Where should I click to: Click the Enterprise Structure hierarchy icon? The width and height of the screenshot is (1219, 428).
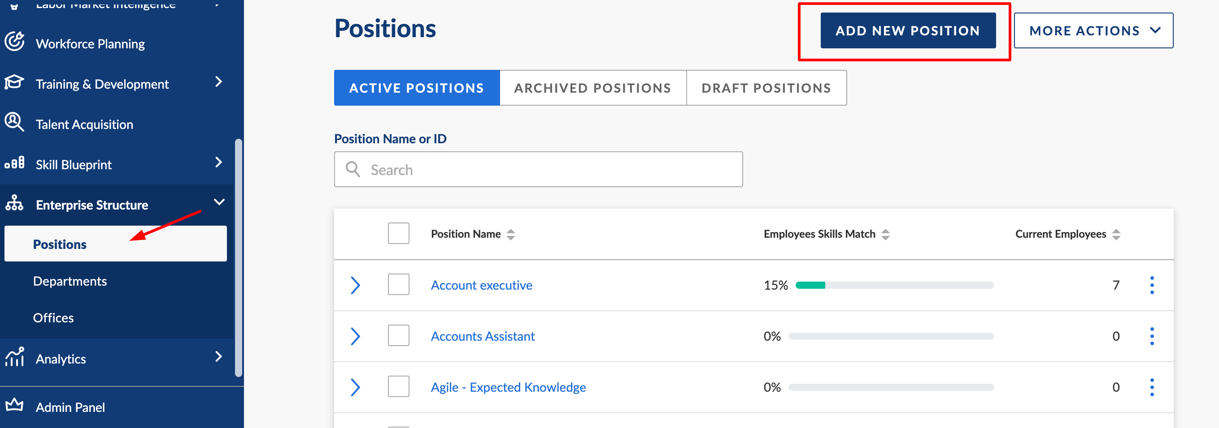(14, 204)
